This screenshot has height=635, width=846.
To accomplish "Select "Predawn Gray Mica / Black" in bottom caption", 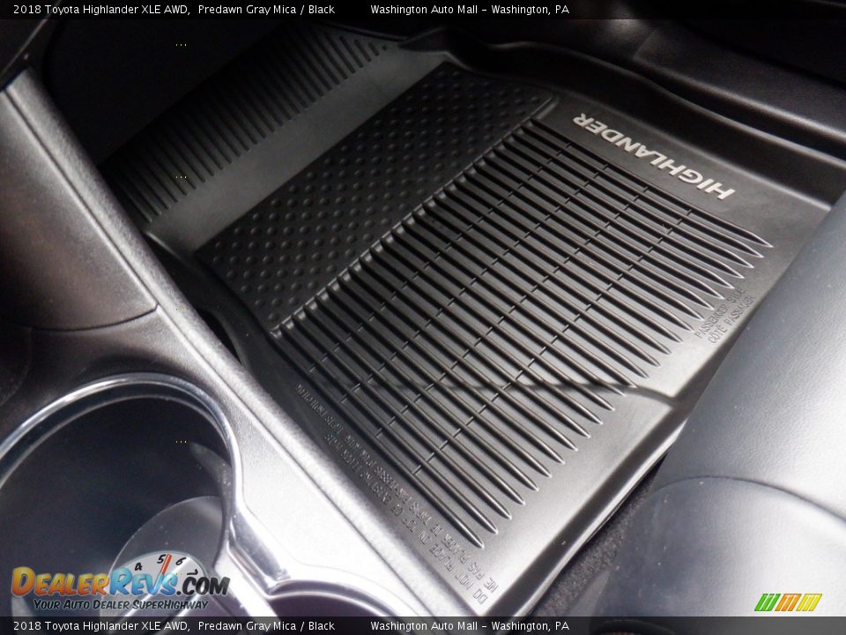I will point(266,626).
